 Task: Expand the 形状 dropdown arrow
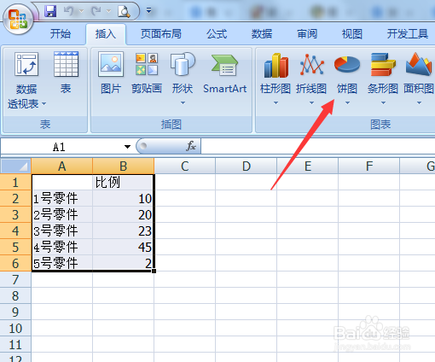(x=183, y=102)
